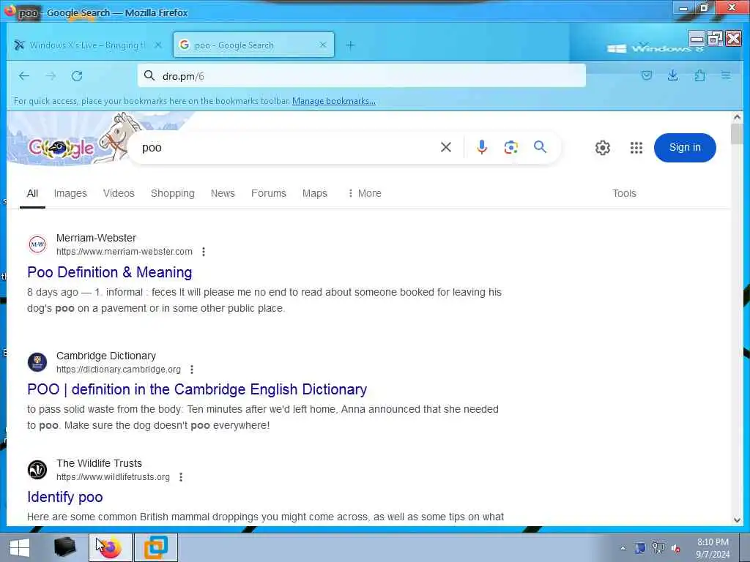Open the Manage bookmarks link
The width and height of the screenshot is (750, 562).
(x=334, y=101)
